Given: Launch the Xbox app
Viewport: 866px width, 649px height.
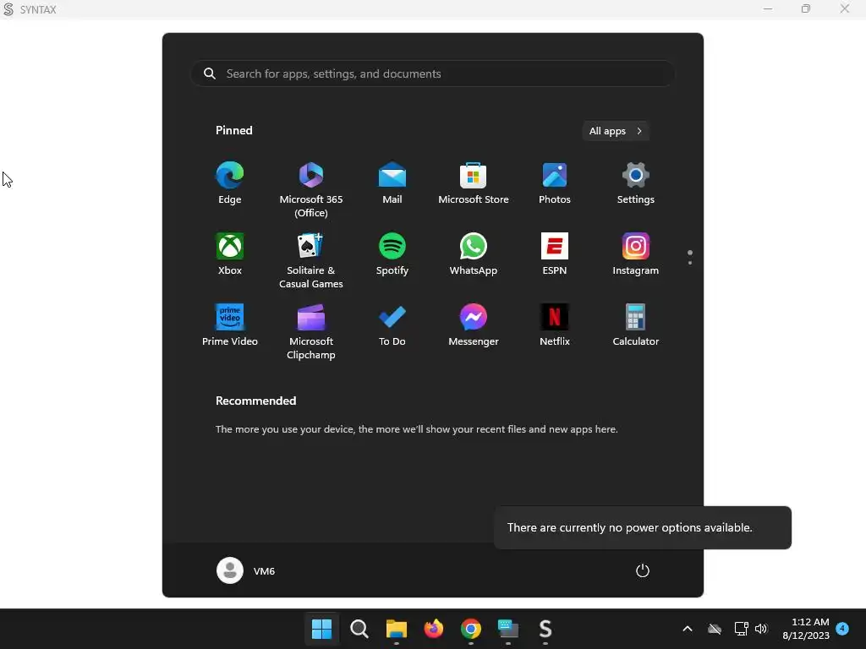Looking at the screenshot, I should point(230,254).
